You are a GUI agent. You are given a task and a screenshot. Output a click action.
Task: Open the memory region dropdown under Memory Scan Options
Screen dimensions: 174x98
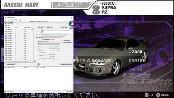49,44
